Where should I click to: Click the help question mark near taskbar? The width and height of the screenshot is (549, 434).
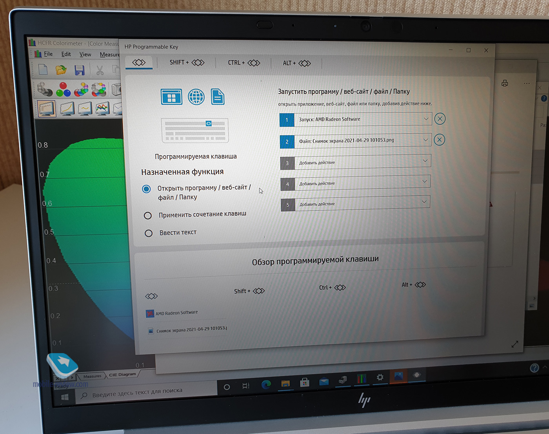click(x=534, y=368)
